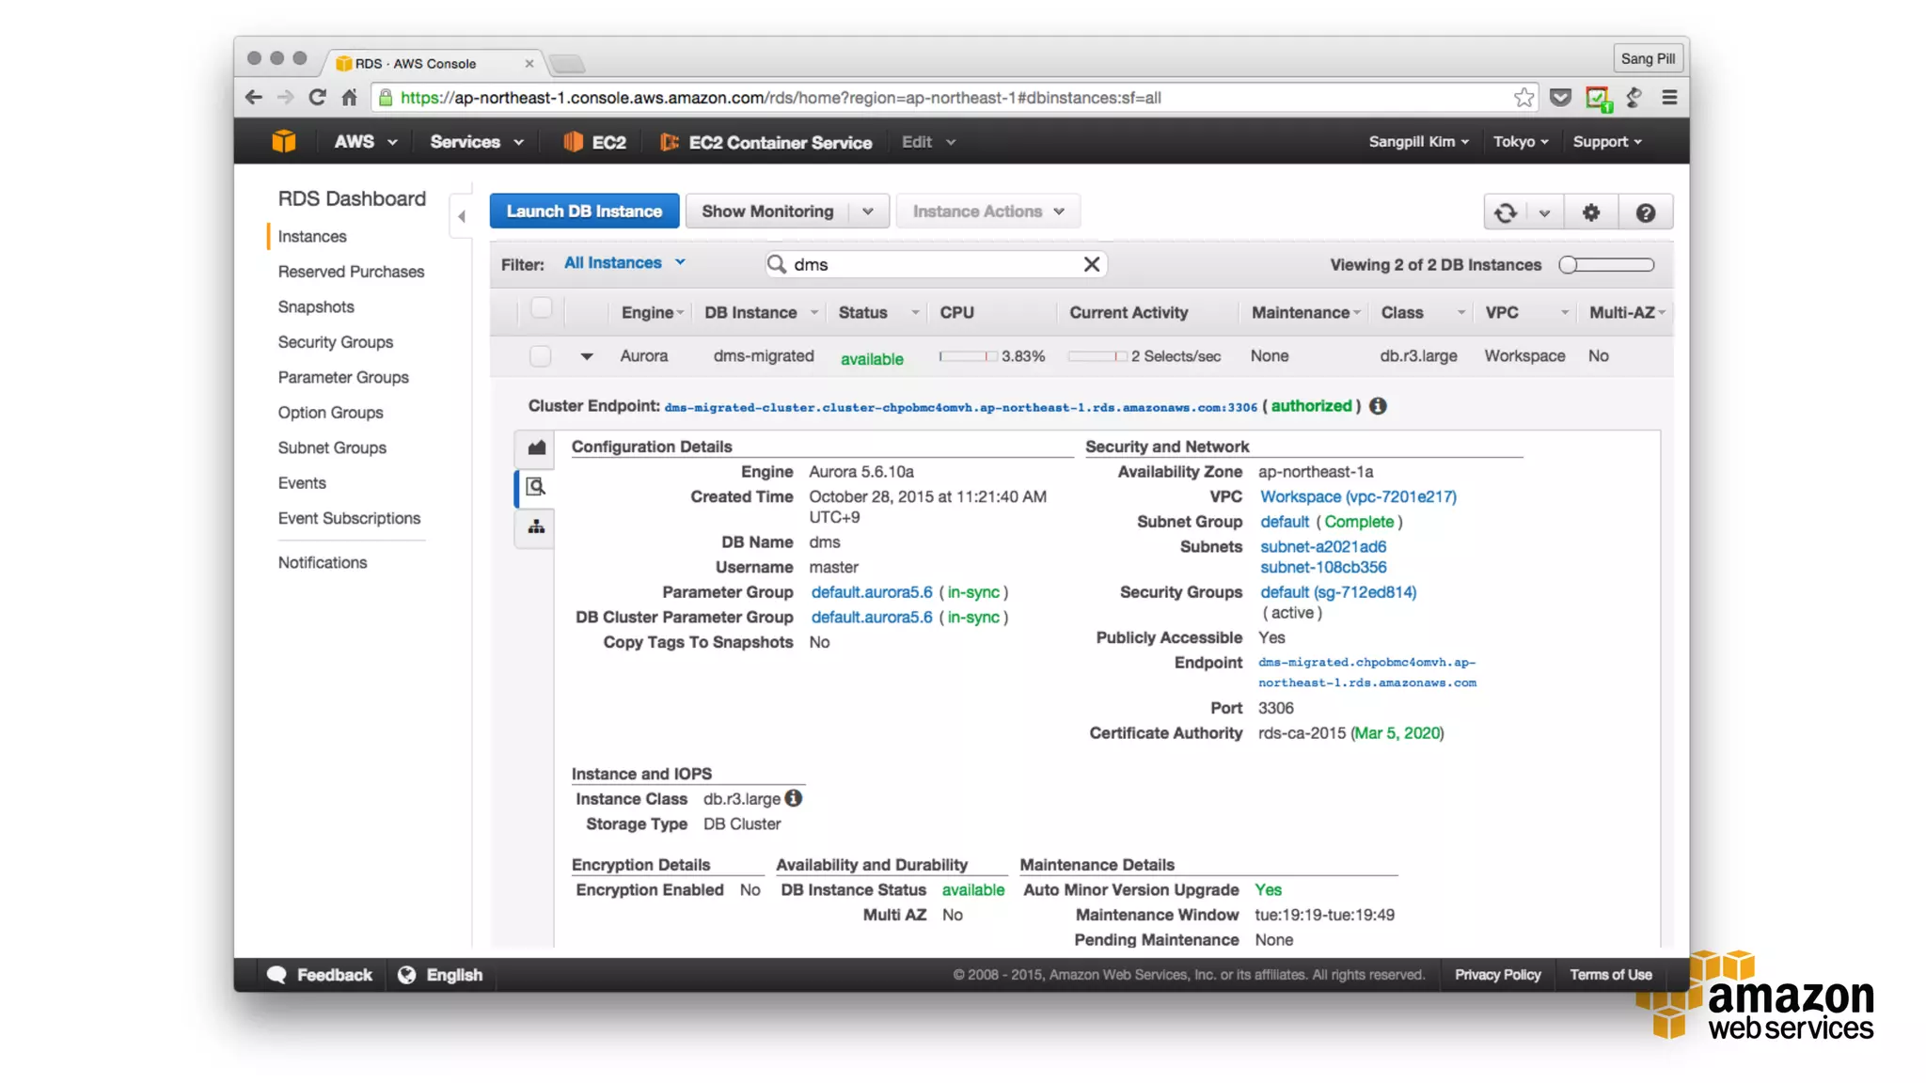Viewport: 1926px width, 1083px height.
Task: Expand the Show Monitoring dropdown arrow
Action: click(867, 212)
